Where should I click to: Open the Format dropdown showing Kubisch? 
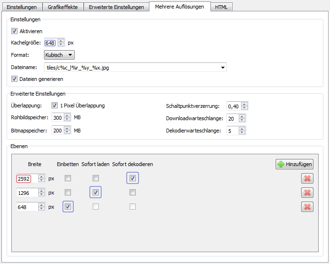pos(59,55)
